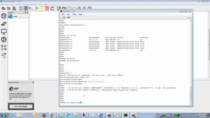Open GNS3 Control menu
Viewport: 210px width, 118px height.
pyautogui.click(x=18, y=4)
